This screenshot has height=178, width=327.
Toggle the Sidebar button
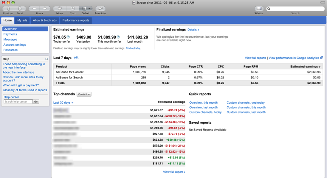click(x=259, y=8)
